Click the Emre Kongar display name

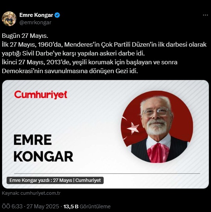(36, 15)
